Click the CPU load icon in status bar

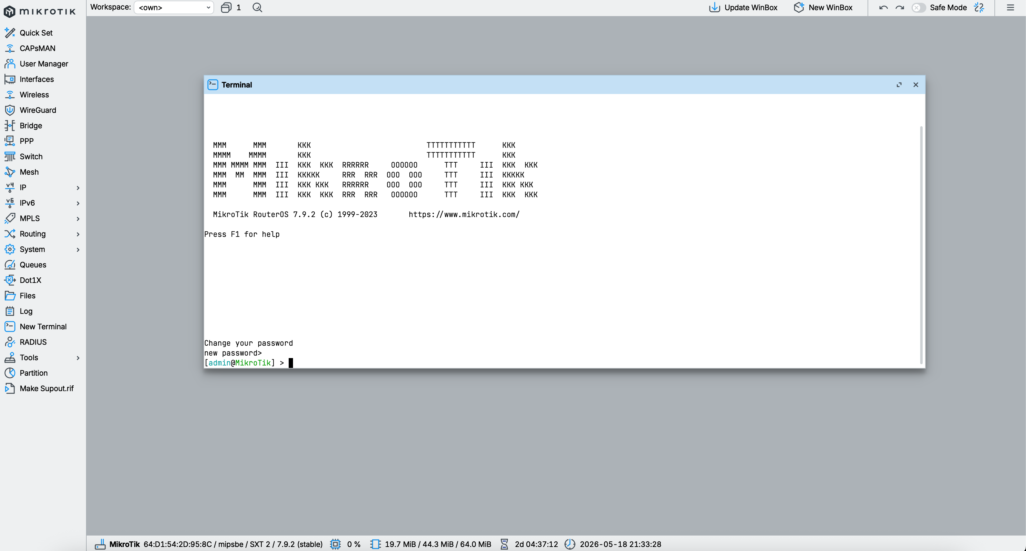tap(335, 544)
